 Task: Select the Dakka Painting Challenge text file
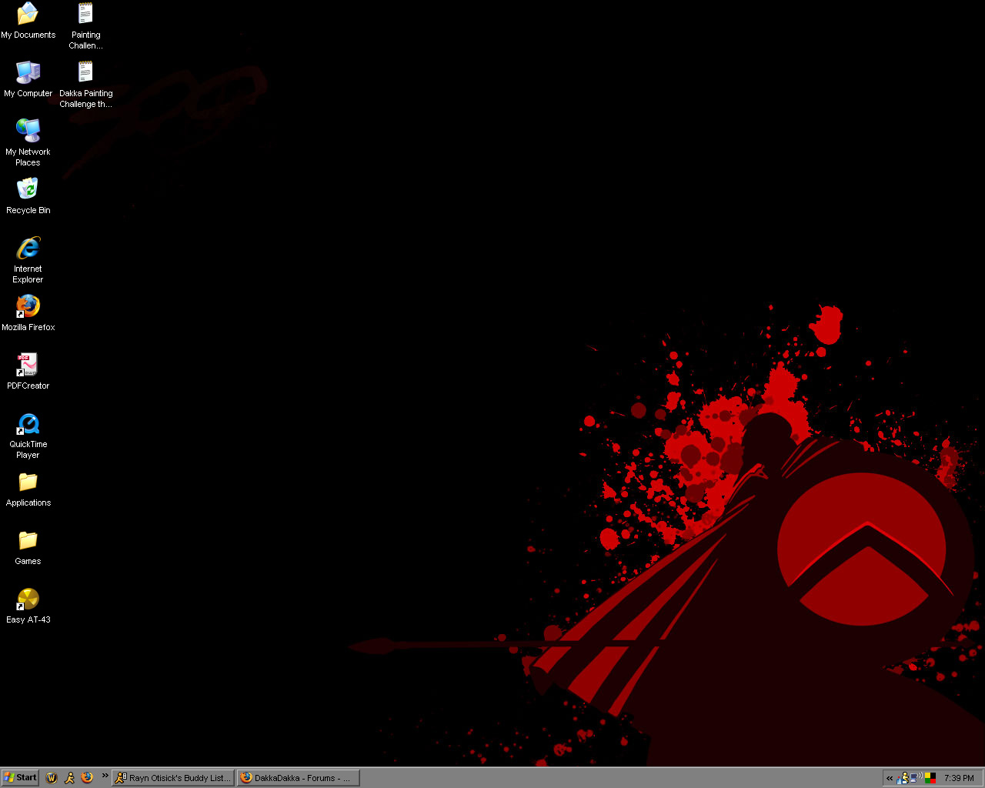(85, 84)
